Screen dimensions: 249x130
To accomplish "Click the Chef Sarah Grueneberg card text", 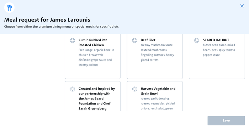I will click(x=97, y=98).
